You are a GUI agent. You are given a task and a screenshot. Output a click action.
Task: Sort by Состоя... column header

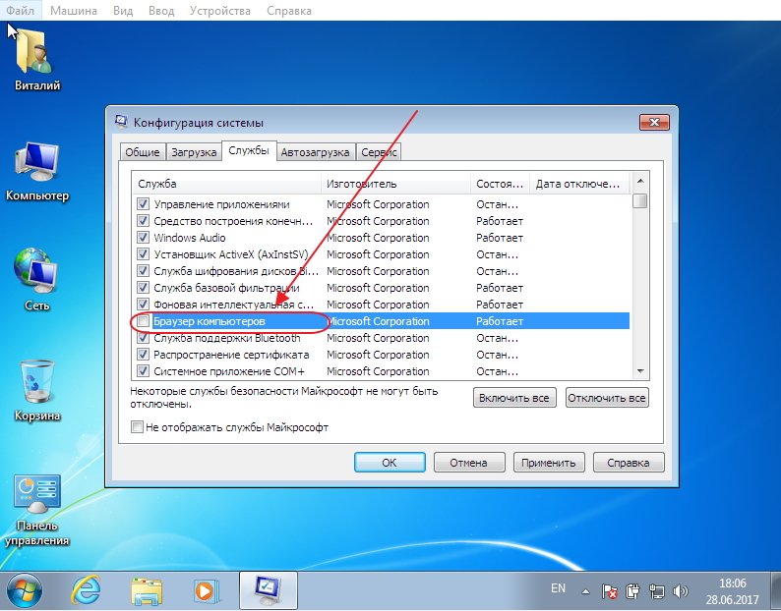(x=500, y=184)
